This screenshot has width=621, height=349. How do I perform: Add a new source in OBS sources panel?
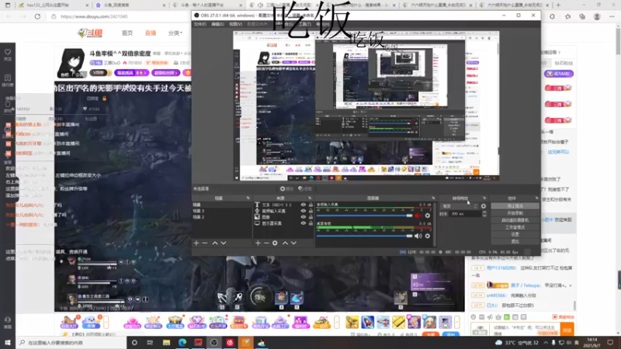(x=258, y=243)
